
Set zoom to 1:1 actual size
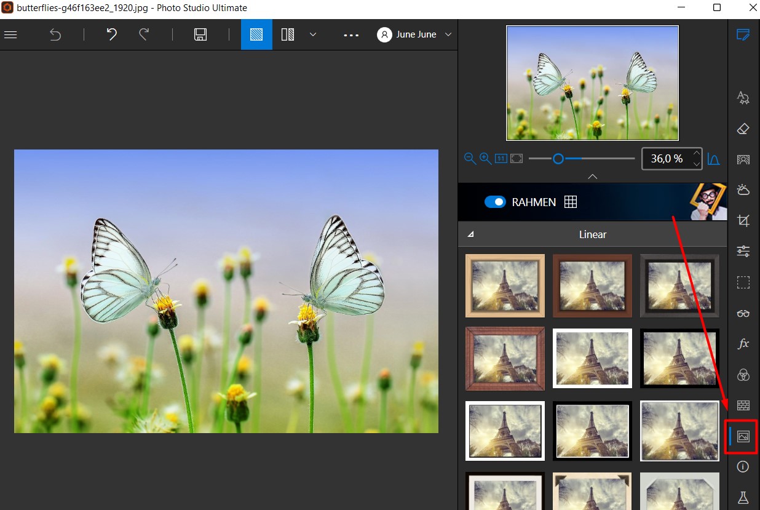(501, 159)
